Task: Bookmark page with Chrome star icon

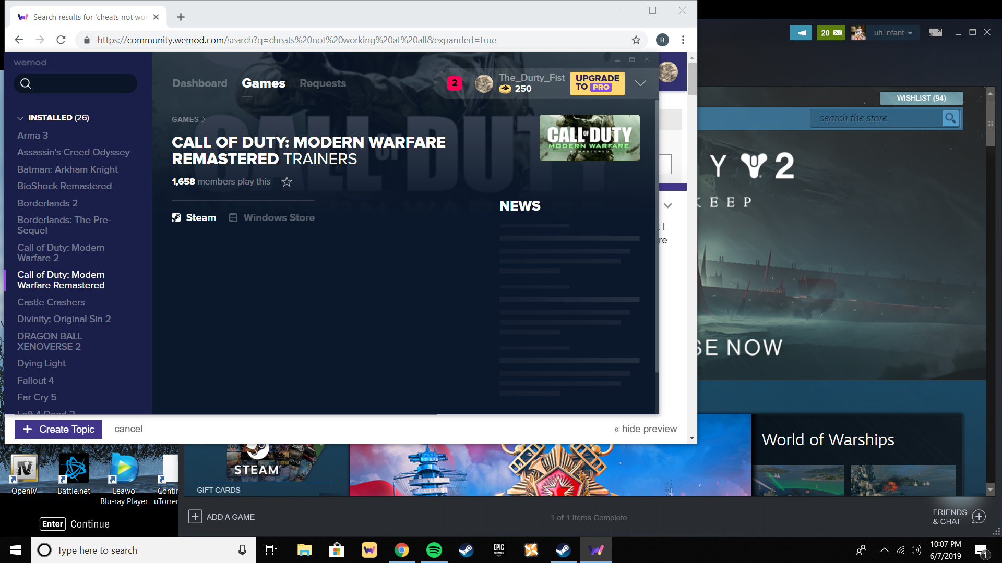Action: (636, 40)
